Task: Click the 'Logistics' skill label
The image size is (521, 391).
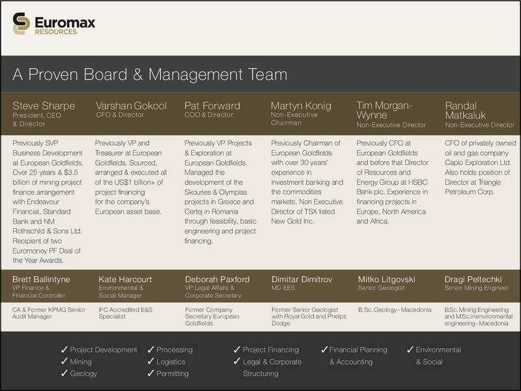Action: (x=171, y=362)
